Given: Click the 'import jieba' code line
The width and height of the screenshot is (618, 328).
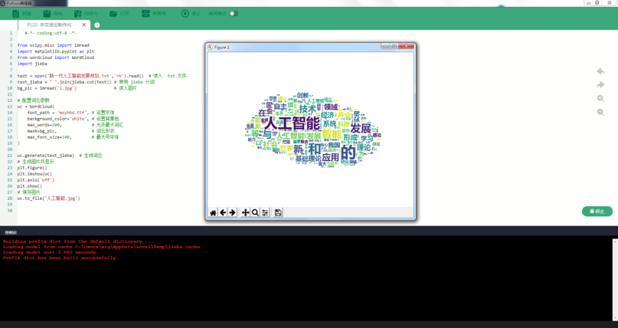Looking at the screenshot, I should pyautogui.click(x=32, y=64).
